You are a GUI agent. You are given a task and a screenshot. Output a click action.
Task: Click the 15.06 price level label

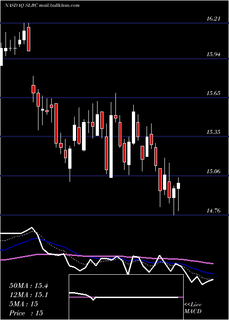[x=213, y=171]
